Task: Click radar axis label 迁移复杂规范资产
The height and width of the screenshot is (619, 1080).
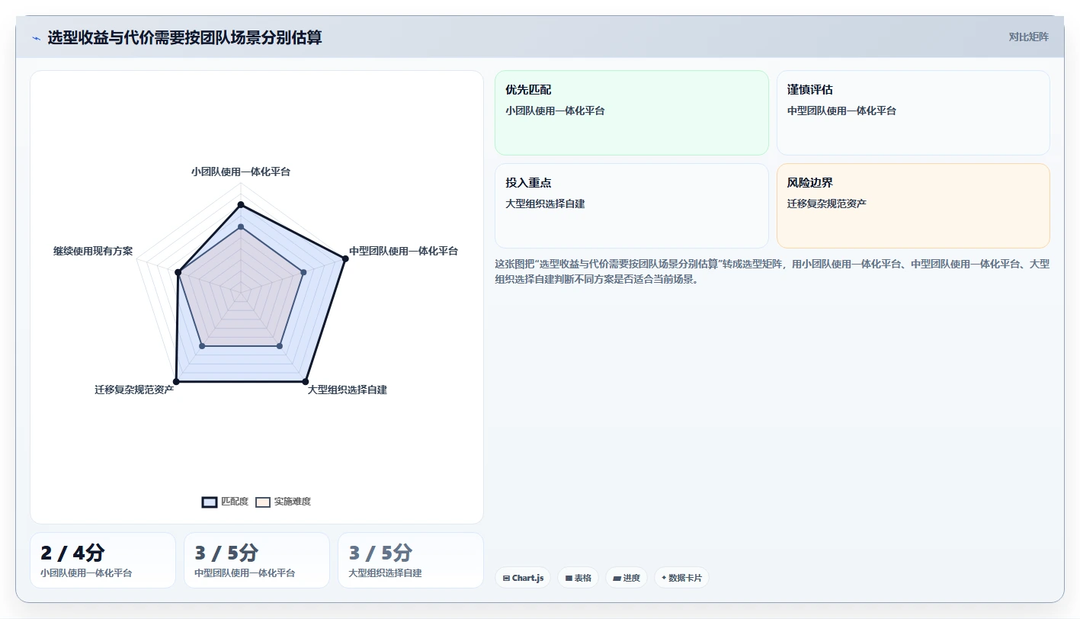Action: (x=134, y=390)
